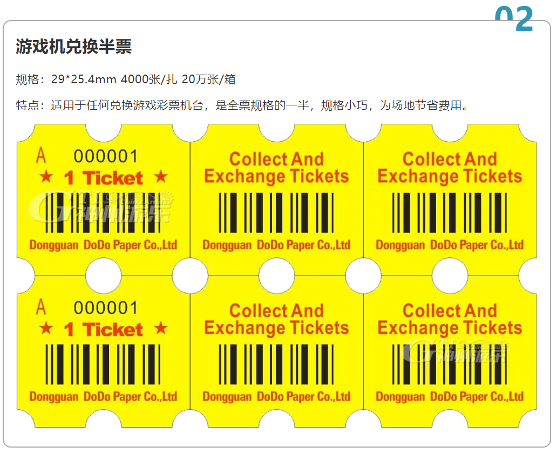The height and width of the screenshot is (453, 556).
Task: Click the right red star on bottom-left ticket
Action: (161, 328)
